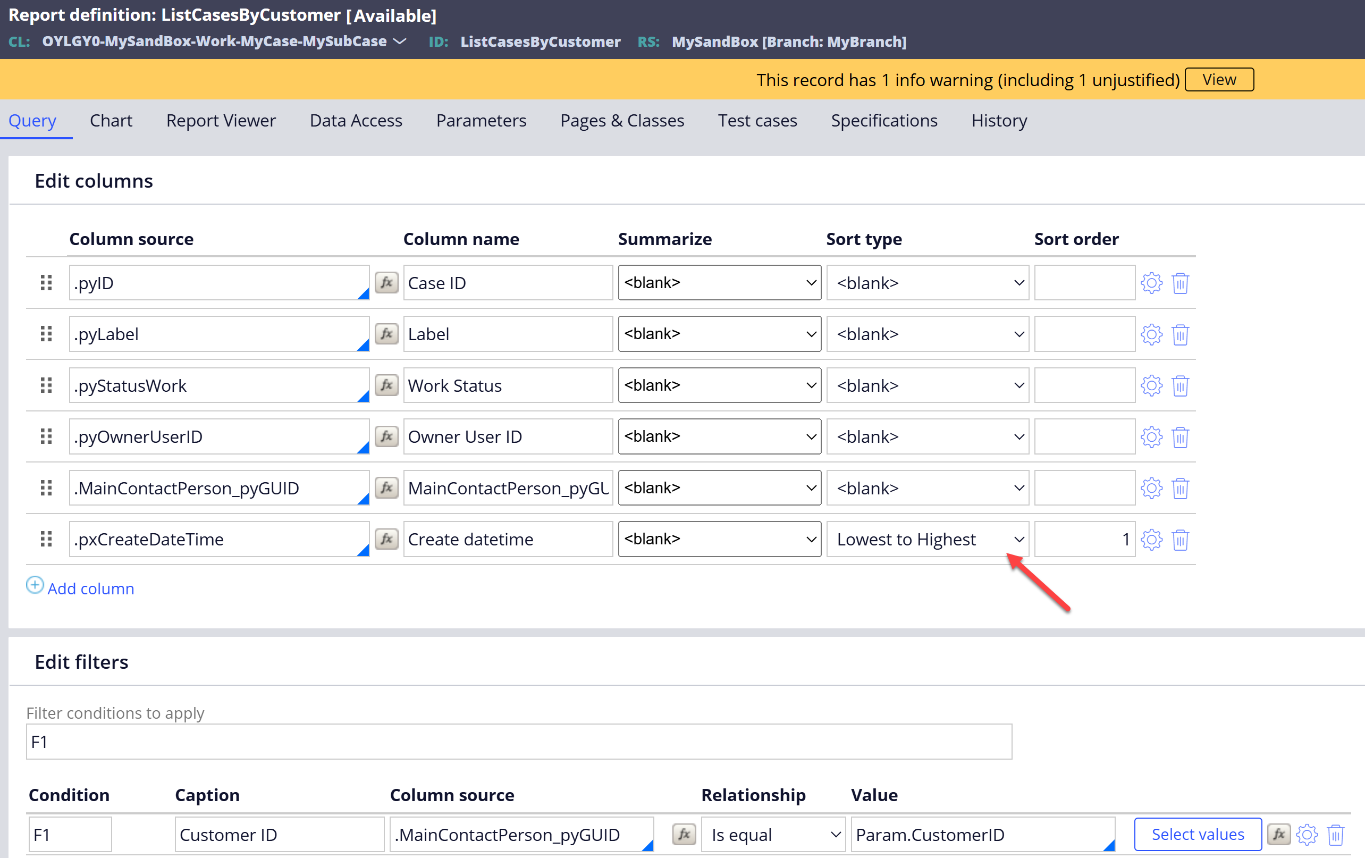1365x858 pixels.
Task: Open Sort type dropdown for Case ID
Action: [928, 282]
